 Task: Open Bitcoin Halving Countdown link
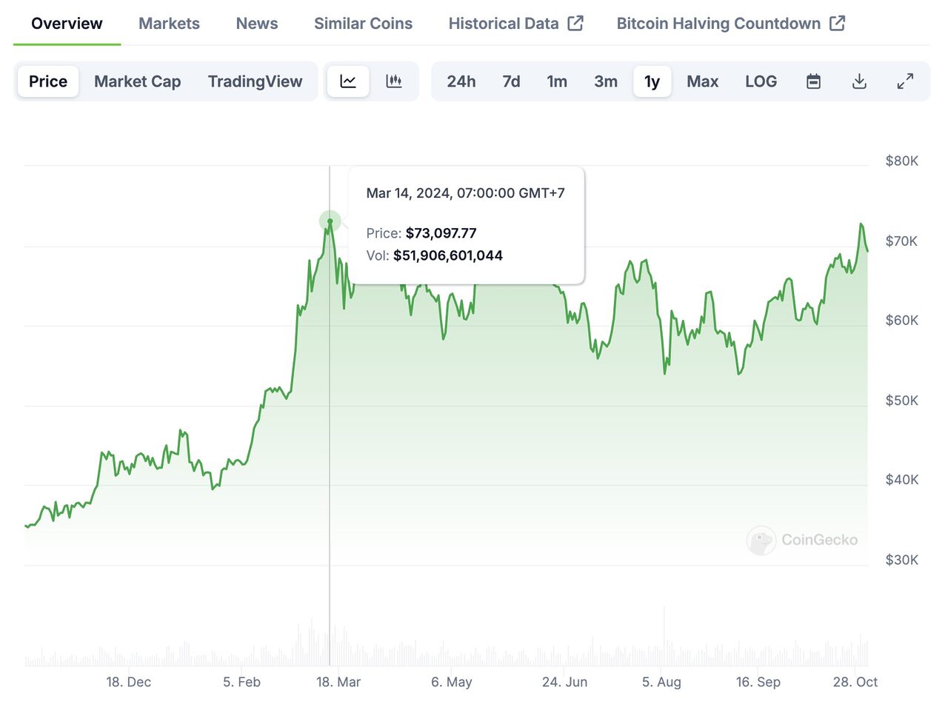coord(730,24)
